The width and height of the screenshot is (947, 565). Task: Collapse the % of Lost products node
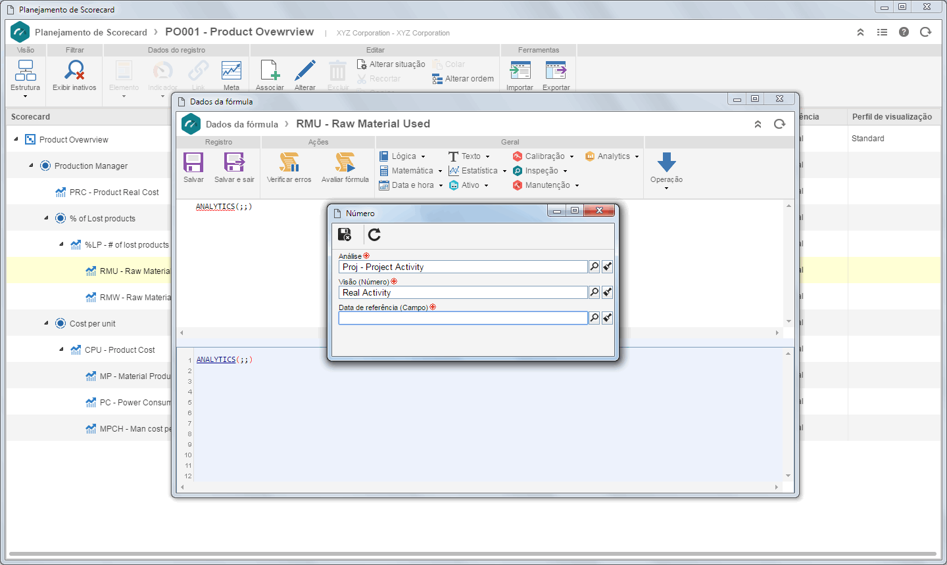click(46, 218)
